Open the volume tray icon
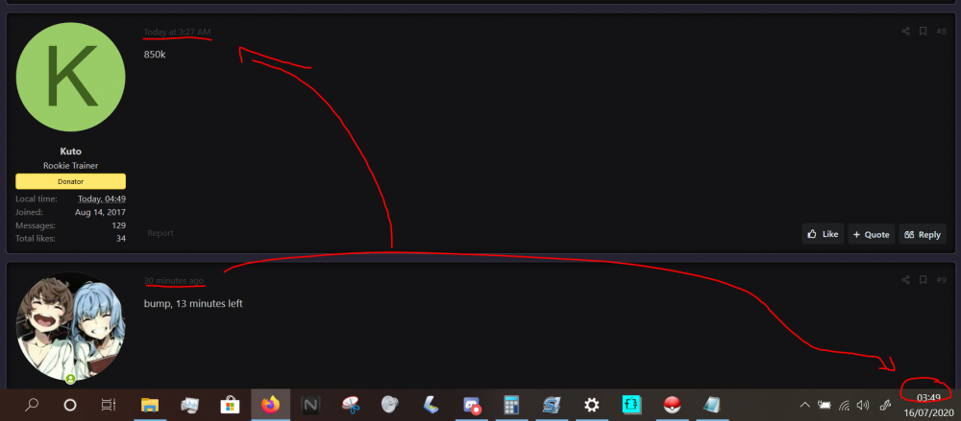The width and height of the screenshot is (961, 421). tap(863, 405)
